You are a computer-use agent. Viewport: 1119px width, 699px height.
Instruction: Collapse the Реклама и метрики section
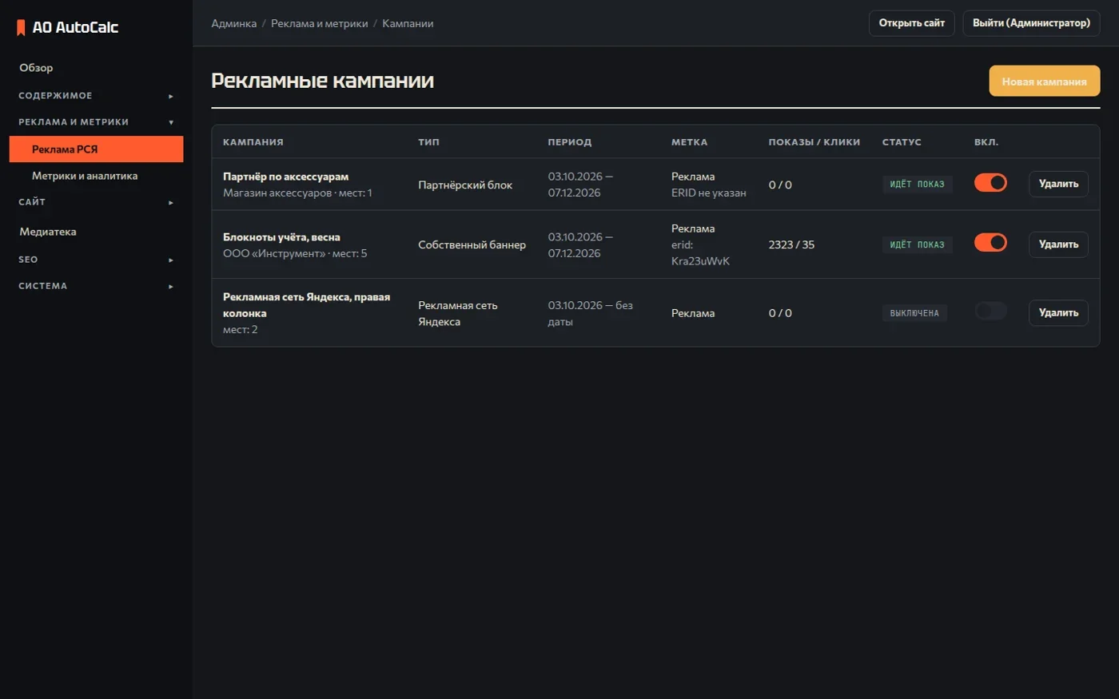[96, 122]
